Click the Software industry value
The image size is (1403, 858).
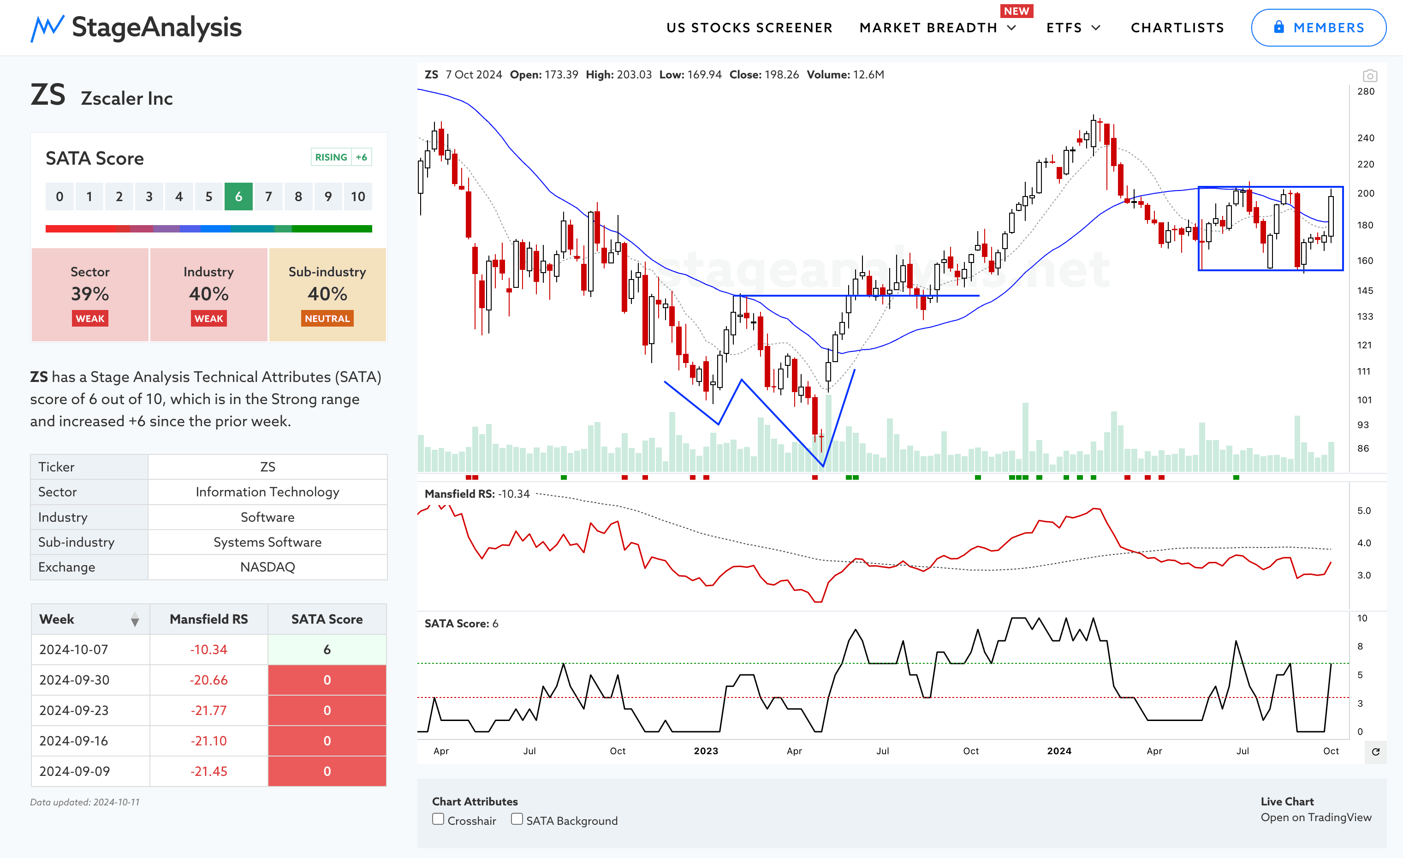(x=267, y=517)
